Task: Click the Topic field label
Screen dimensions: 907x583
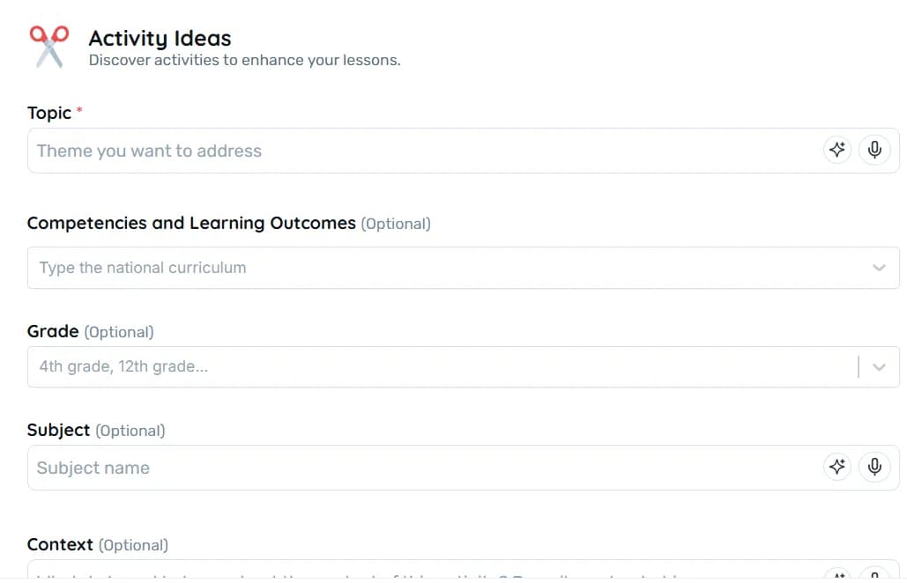Action: 49,113
